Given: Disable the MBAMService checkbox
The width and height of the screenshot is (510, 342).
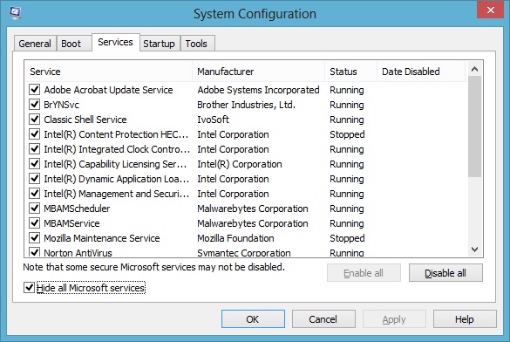Looking at the screenshot, I should pyautogui.click(x=35, y=222).
